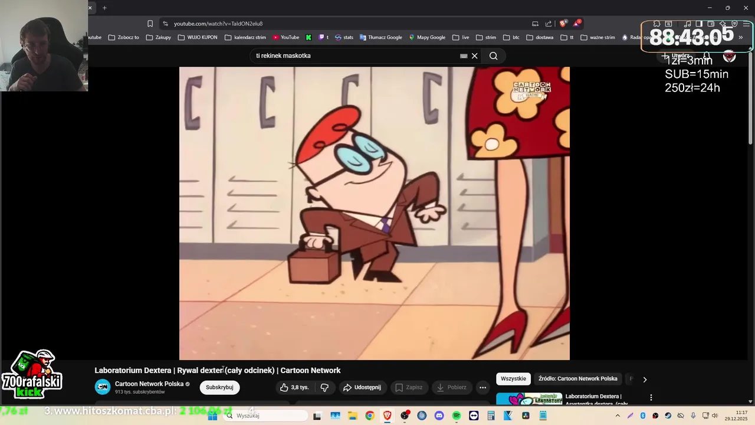Open the live bookmark folder
755x425 pixels.
(x=461, y=37)
